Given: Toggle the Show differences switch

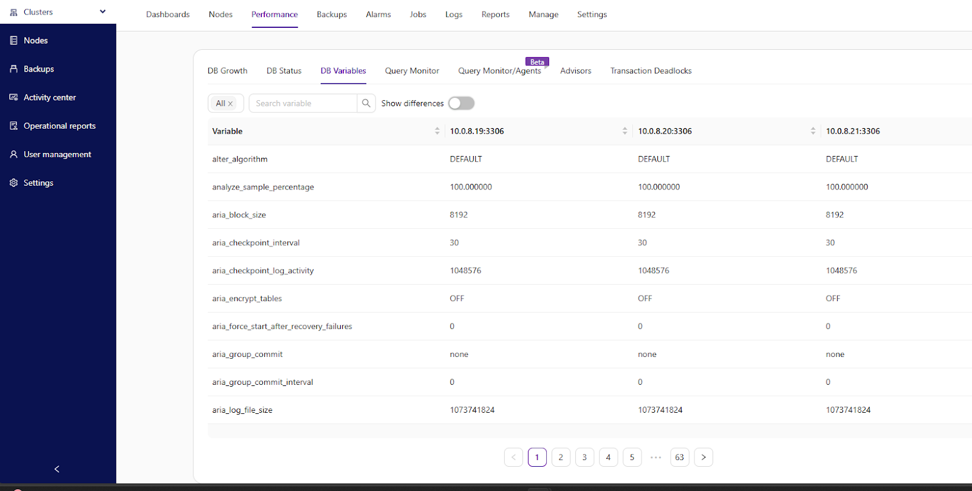Looking at the screenshot, I should click(461, 103).
